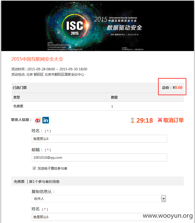Screen dimensions: 195x223
Task: Click the hourglass countdown icon
Action: (x=133, y=120)
